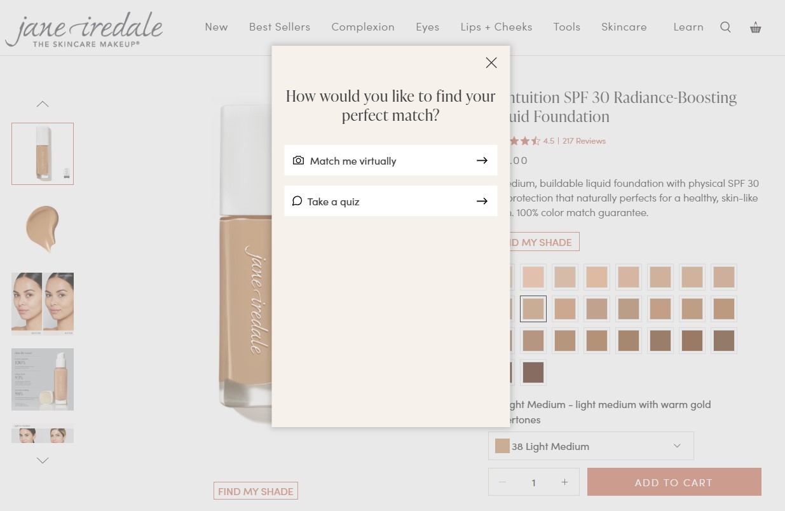785x511 pixels.
Task: Open the Skincare menu
Action: coord(624,27)
